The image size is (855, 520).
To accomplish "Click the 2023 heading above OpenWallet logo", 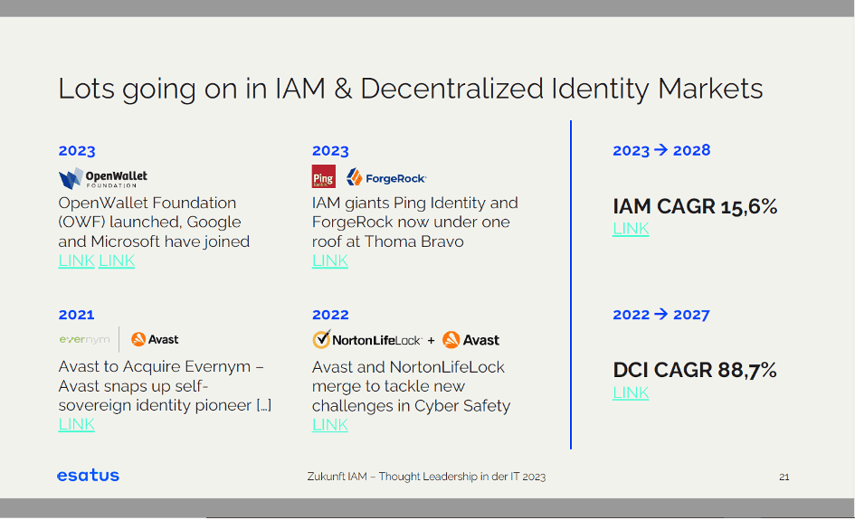I will pyautogui.click(x=77, y=151).
